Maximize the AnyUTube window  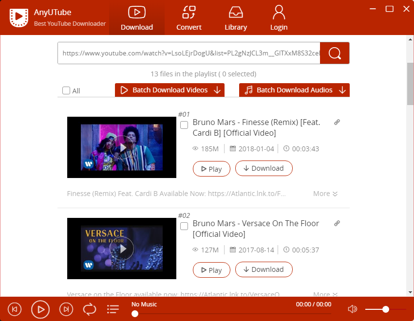390,9
